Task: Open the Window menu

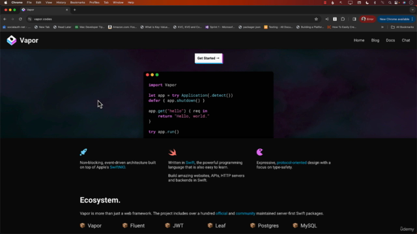Action: tap(118, 3)
